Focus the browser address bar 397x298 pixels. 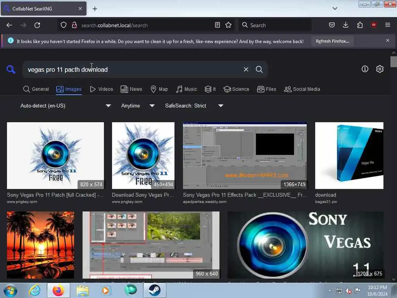click(x=146, y=25)
